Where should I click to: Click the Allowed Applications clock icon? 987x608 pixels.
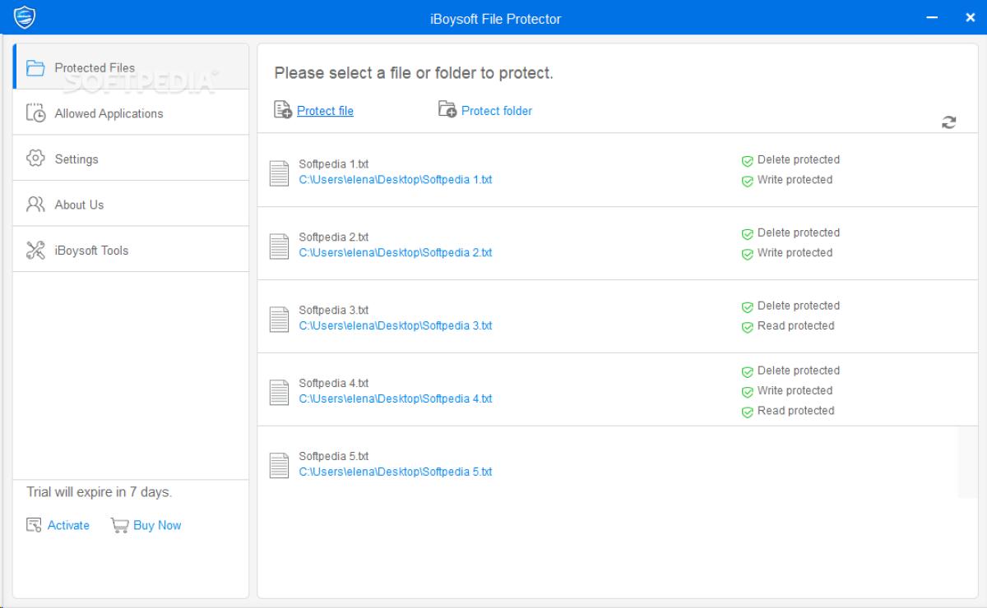35,112
